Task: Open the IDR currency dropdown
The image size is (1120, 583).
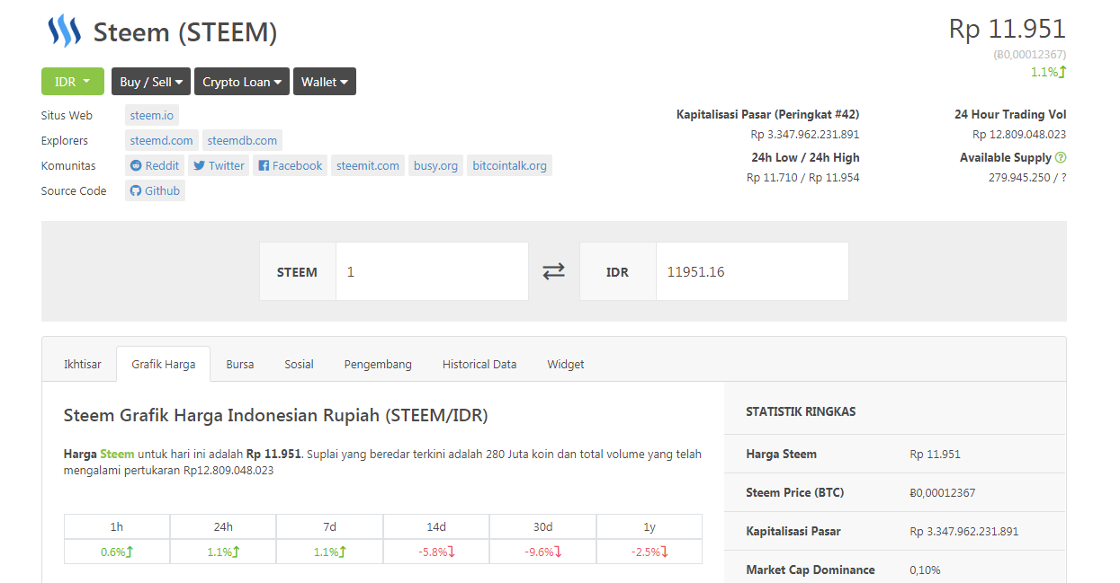Action: [73, 82]
